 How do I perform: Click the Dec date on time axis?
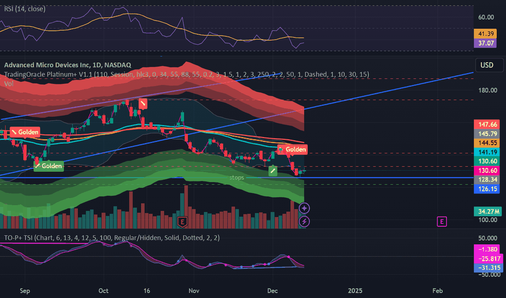coord(273,290)
